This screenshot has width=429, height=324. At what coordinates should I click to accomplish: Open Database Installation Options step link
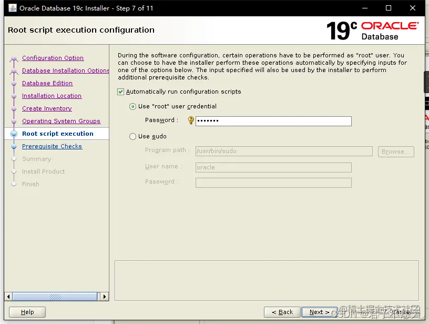pyautogui.click(x=65, y=70)
